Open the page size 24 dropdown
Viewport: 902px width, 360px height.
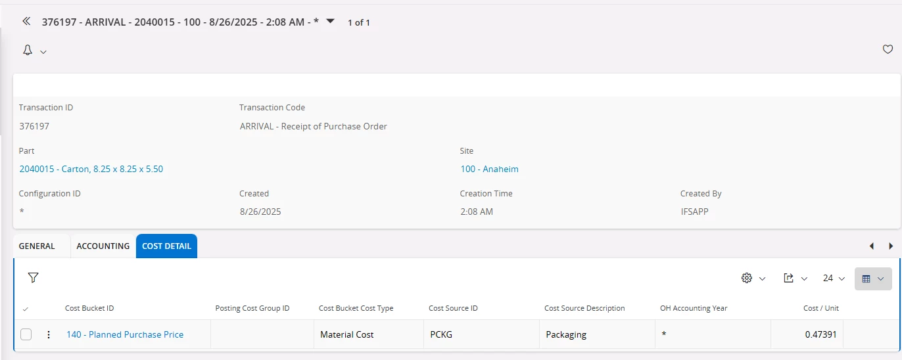834,279
